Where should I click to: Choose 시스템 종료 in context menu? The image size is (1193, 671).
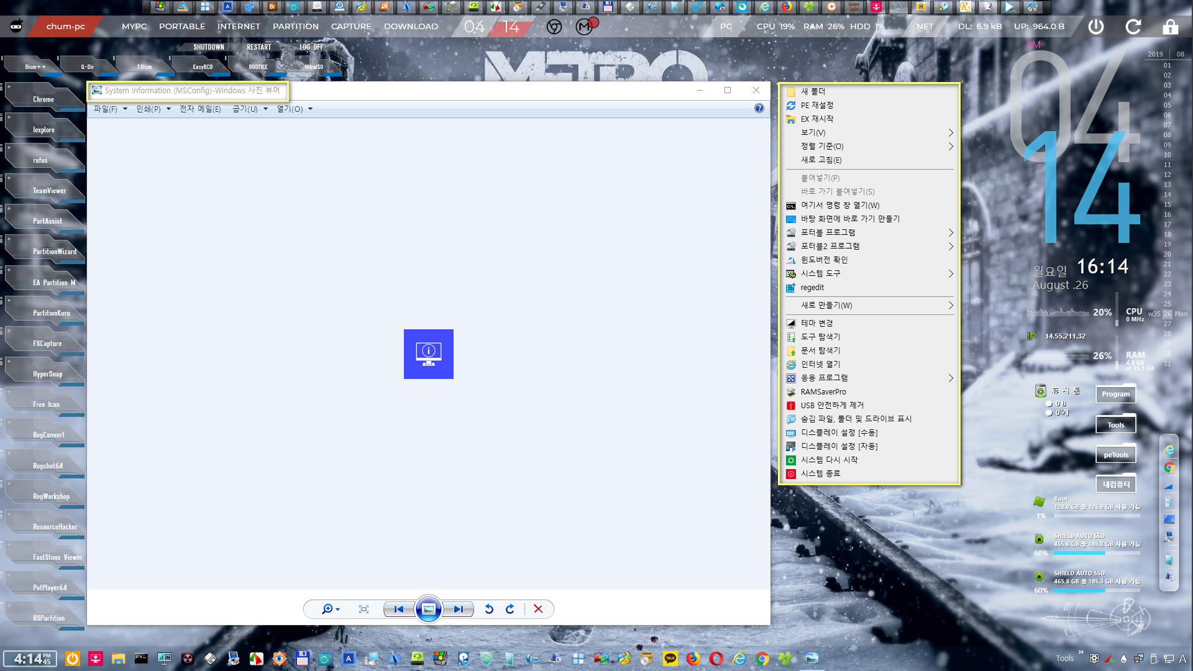point(869,473)
